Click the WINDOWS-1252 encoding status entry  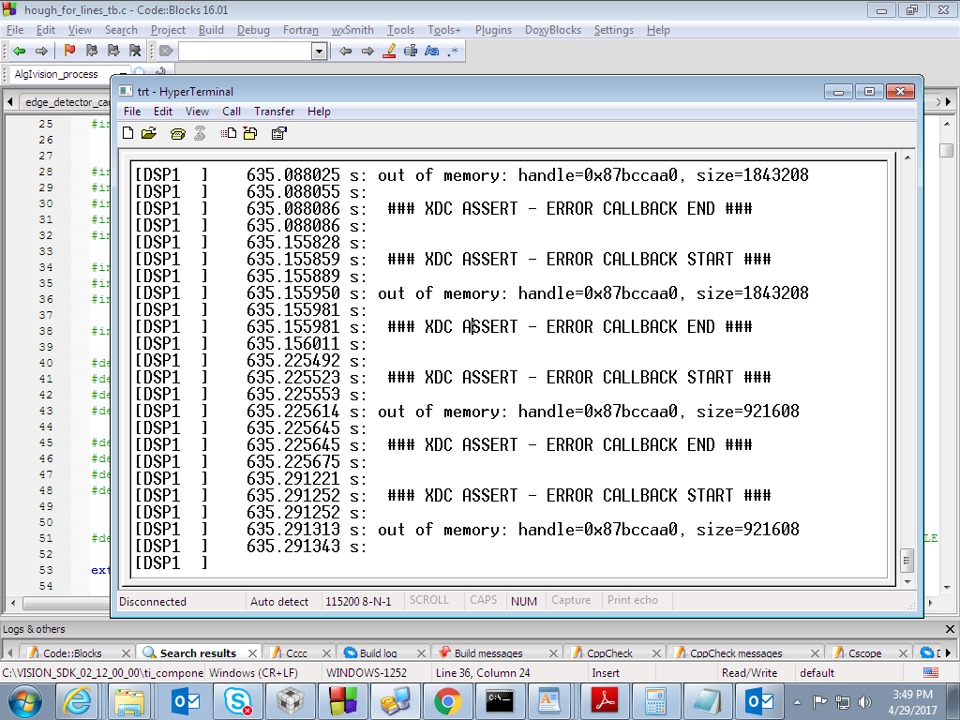click(367, 673)
